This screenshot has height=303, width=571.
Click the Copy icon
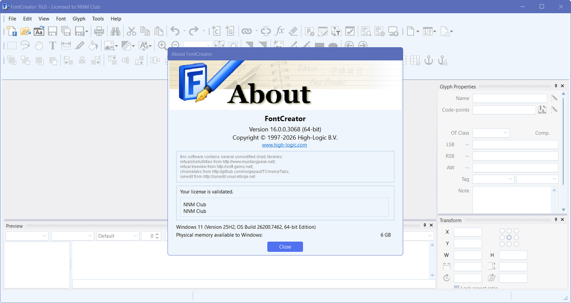[x=145, y=31]
